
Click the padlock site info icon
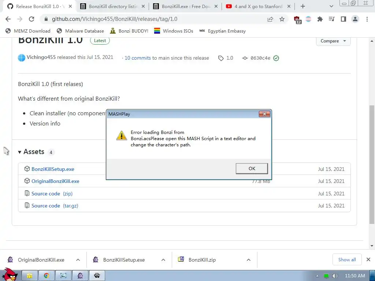(x=46, y=19)
